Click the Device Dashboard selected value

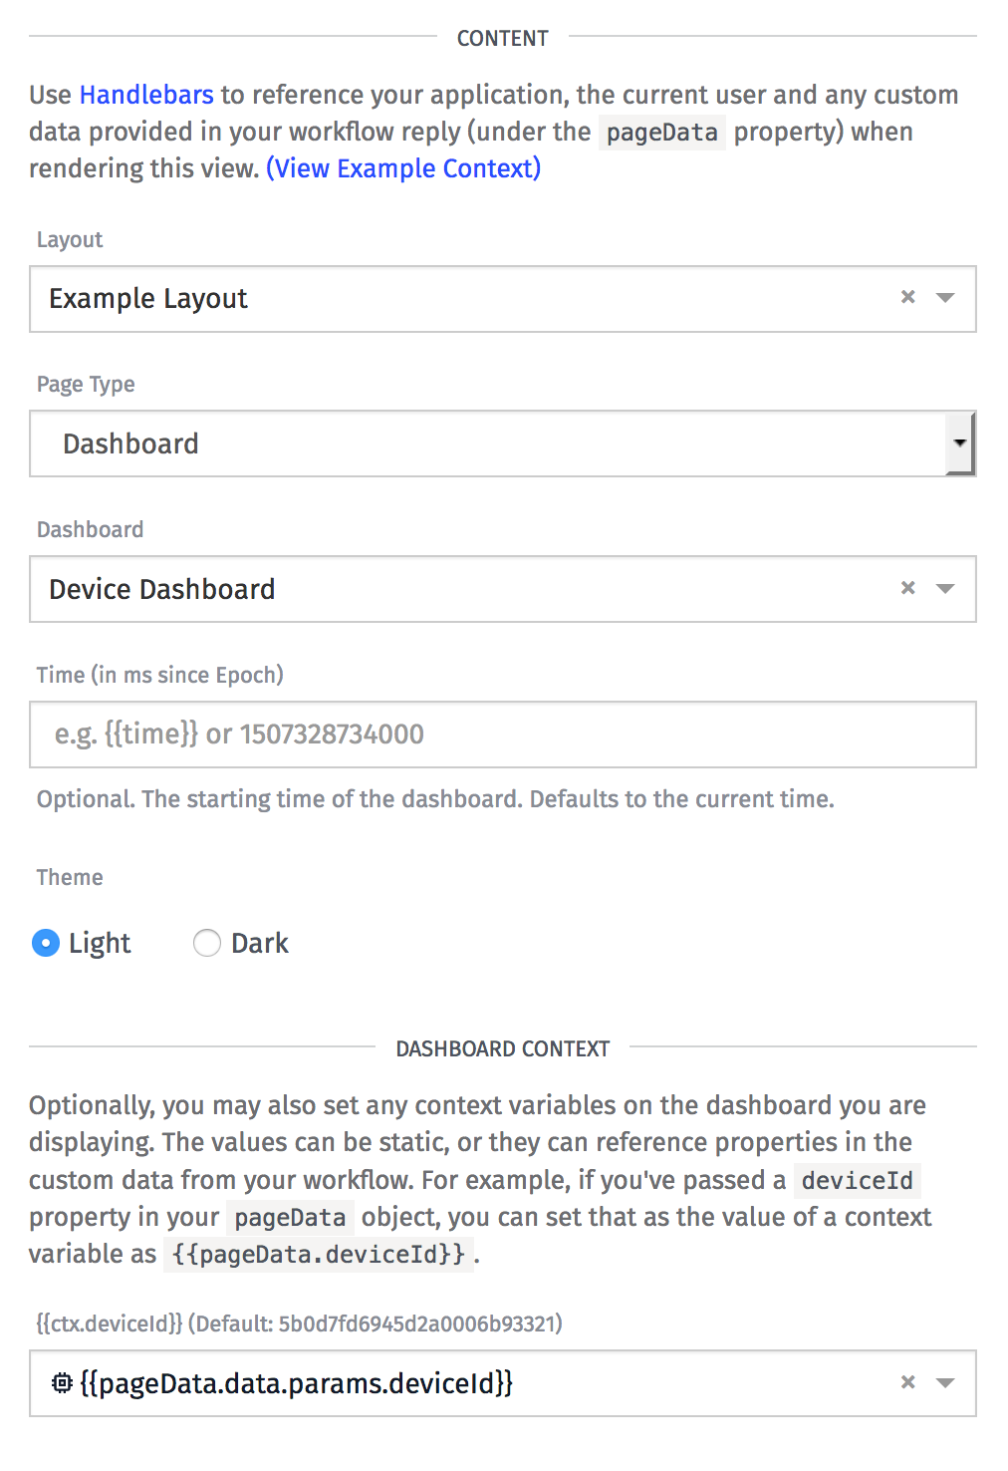(162, 590)
